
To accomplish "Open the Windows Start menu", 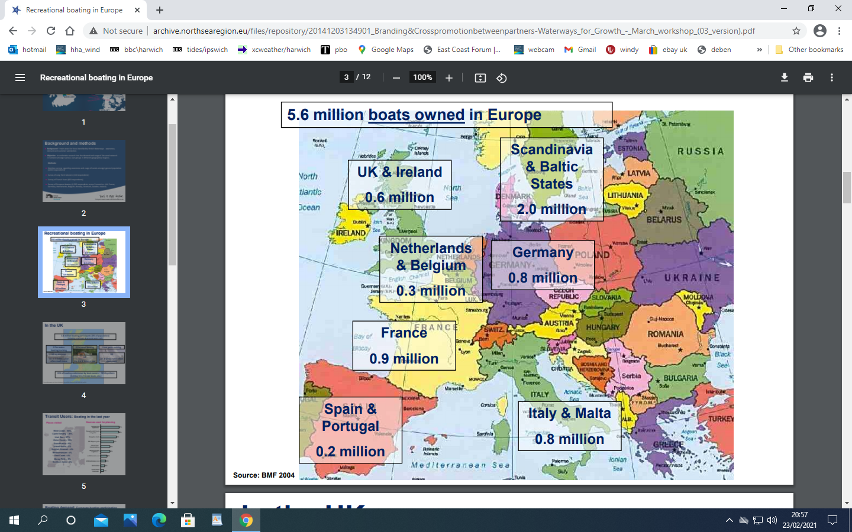I will coord(14,520).
